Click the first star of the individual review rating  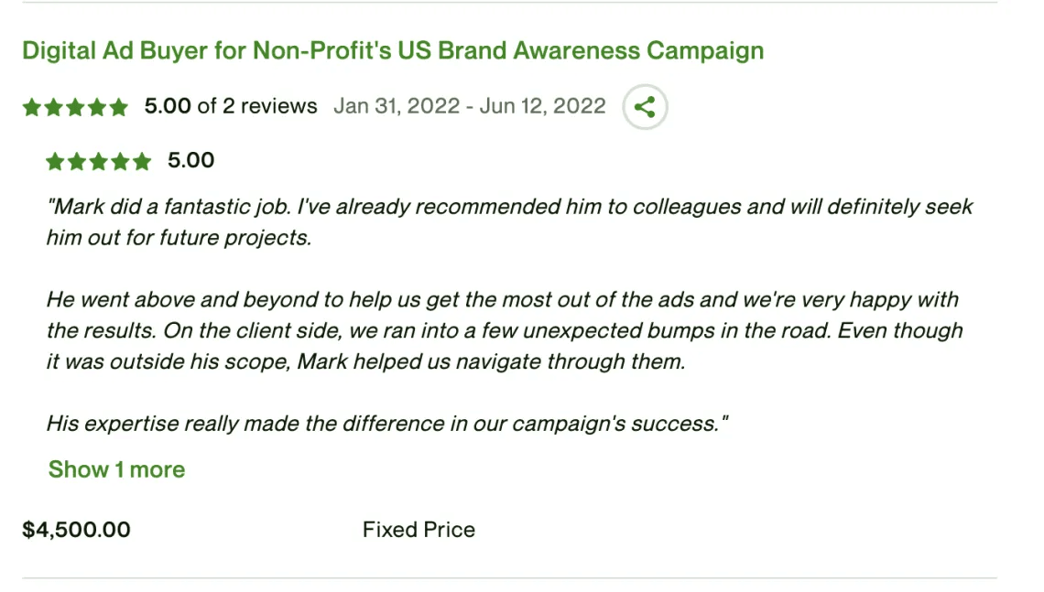pyautogui.click(x=55, y=161)
